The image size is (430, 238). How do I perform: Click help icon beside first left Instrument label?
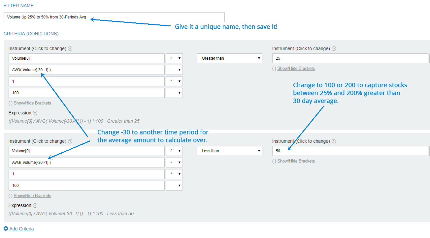point(70,48)
